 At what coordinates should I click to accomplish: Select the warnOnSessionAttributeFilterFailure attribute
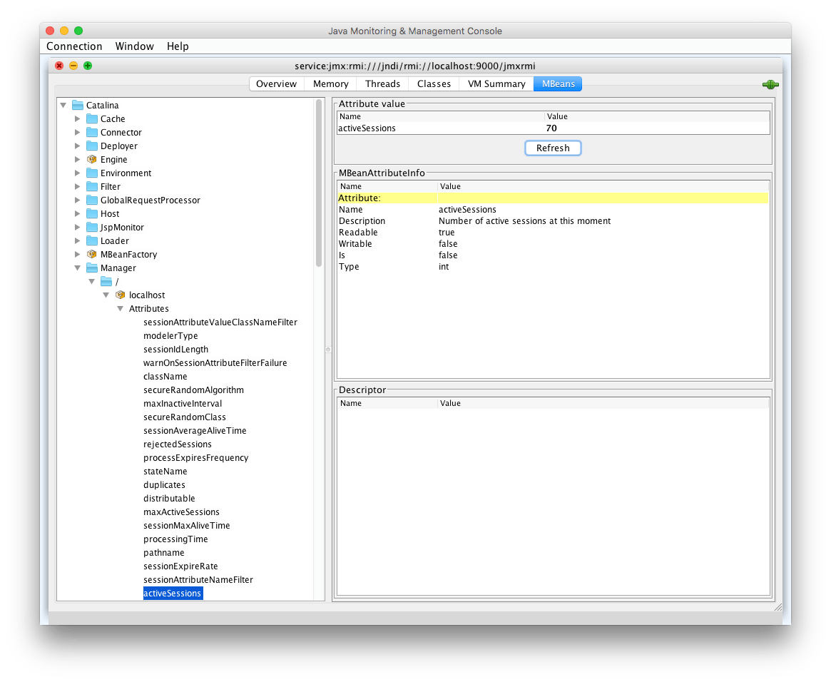coord(215,362)
